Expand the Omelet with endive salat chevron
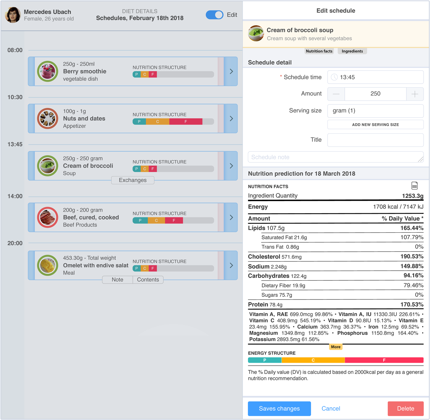430x420 pixels. click(231, 266)
